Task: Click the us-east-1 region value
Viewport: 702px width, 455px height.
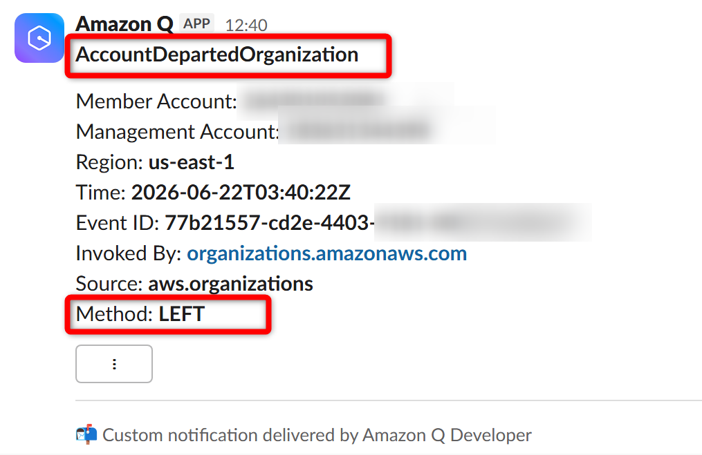Action: (191, 162)
